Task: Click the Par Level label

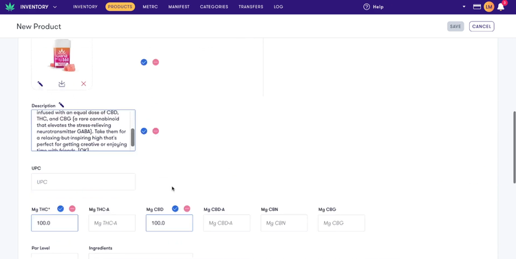Action: (41, 248)
